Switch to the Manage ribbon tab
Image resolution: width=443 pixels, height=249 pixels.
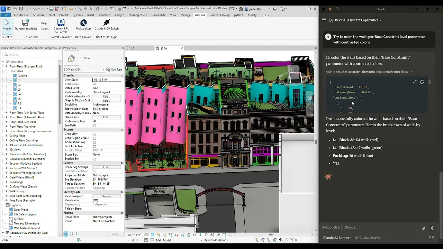pyautogui.click(x=186, y=15)
